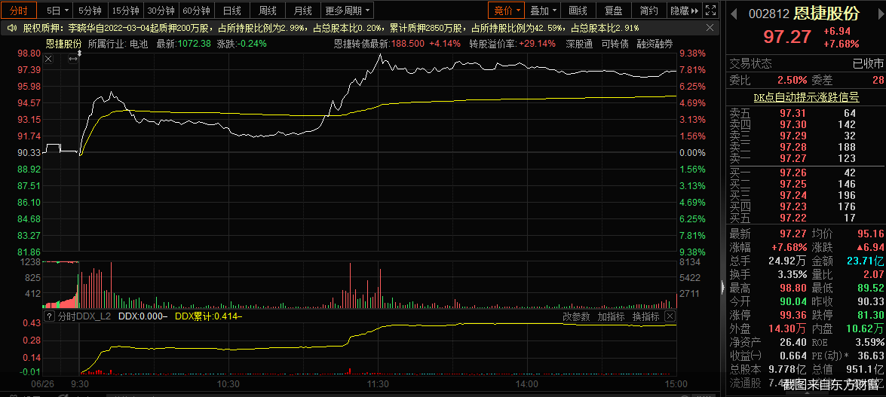Select the 60分钟 period tab
This screenshot has height=397, width=886.
tap(197, 11)
